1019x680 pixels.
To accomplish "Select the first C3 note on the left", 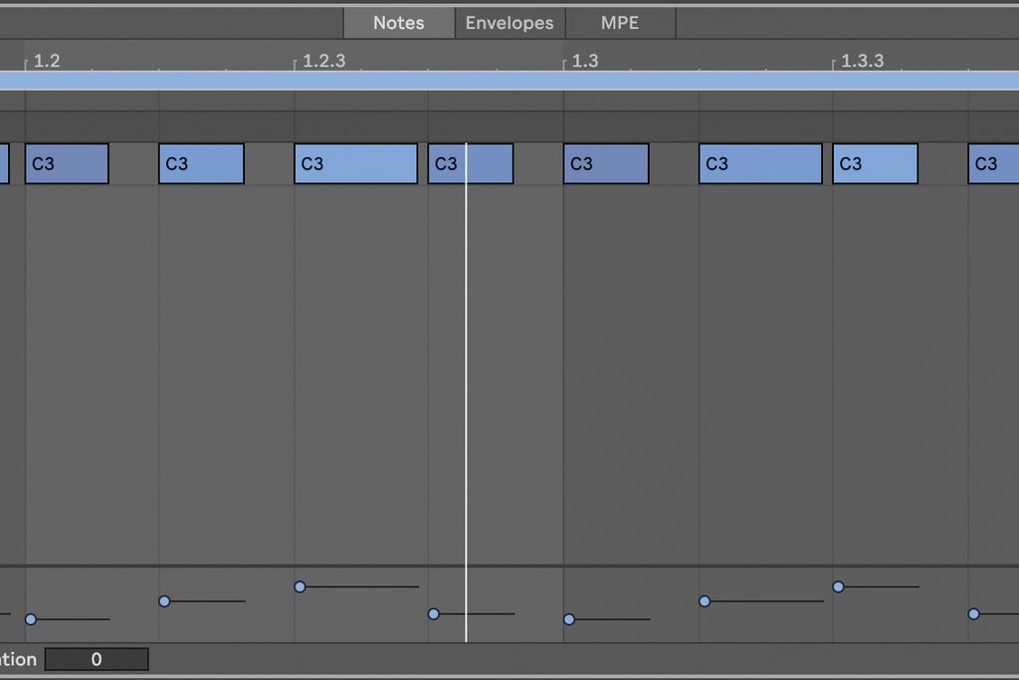I will (67, 162).
